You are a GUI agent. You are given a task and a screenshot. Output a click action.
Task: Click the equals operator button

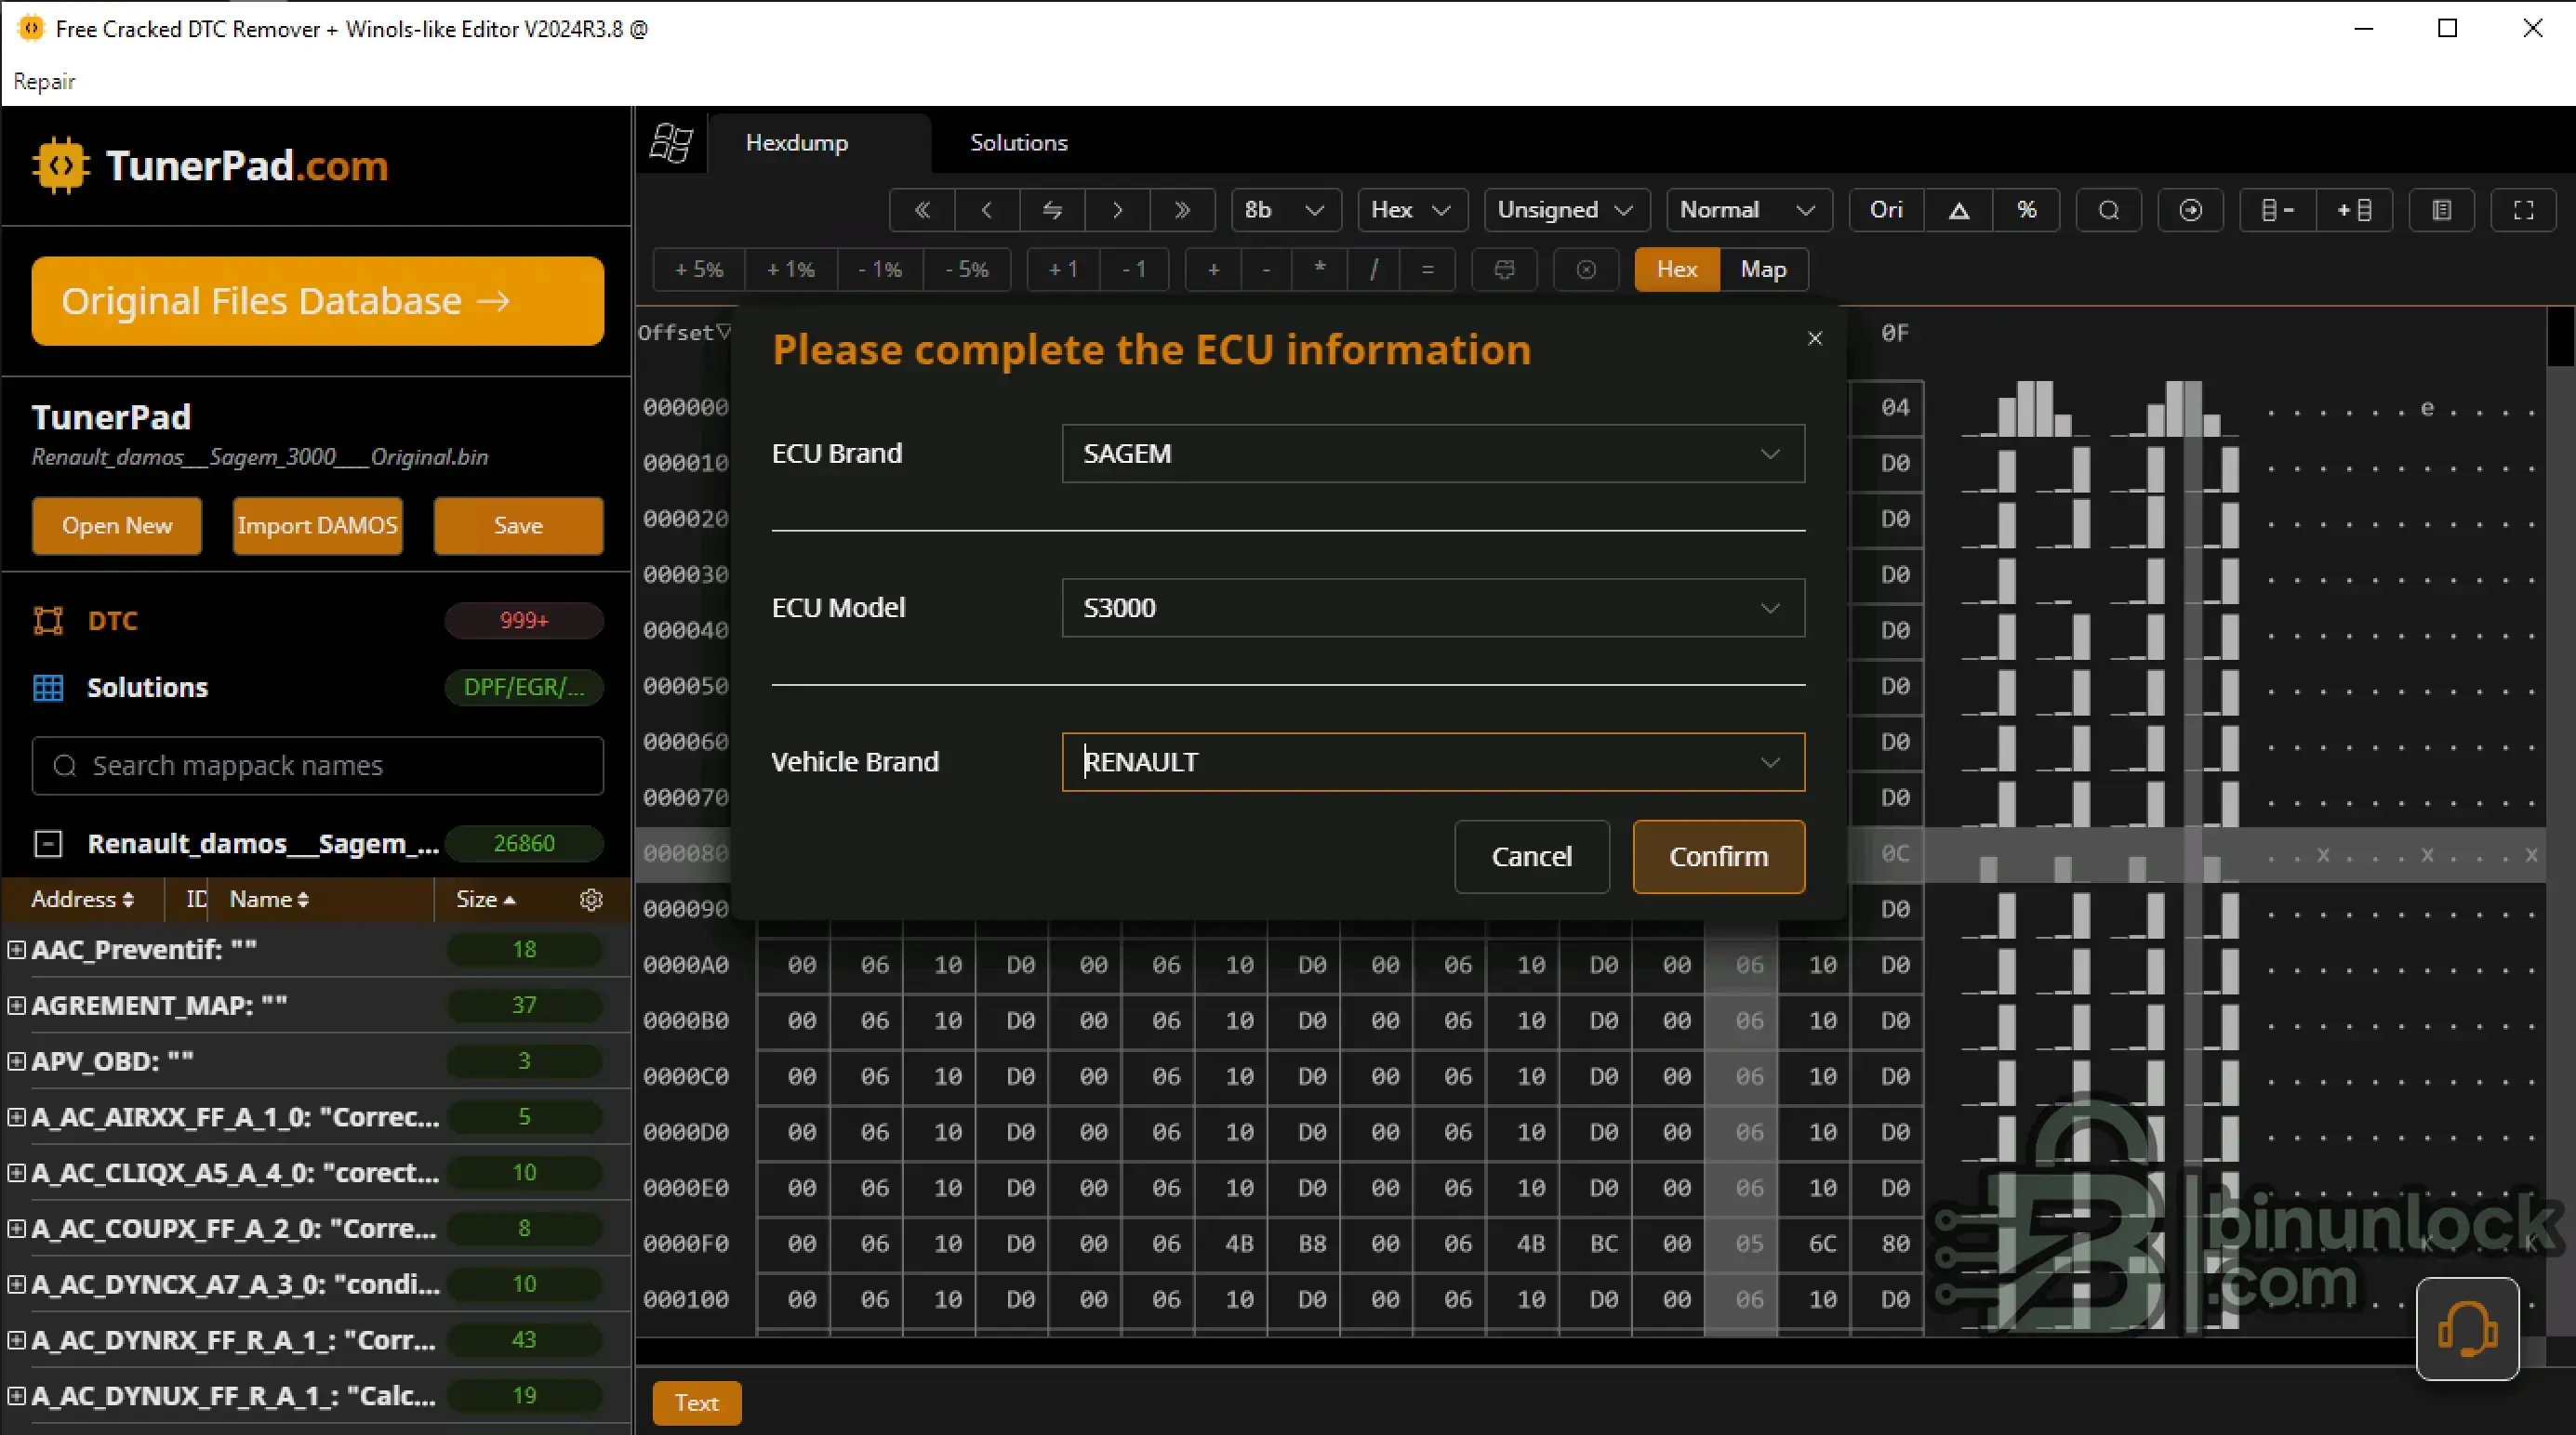1428,270
